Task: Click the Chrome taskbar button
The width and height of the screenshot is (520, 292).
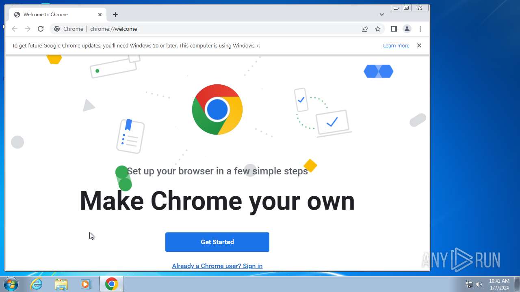Action: click(112, 284)
